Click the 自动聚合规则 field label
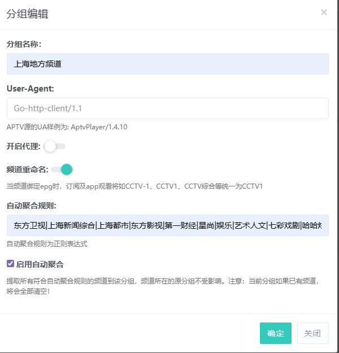Viewport: 339px width, 353px height. click(31, 205)
